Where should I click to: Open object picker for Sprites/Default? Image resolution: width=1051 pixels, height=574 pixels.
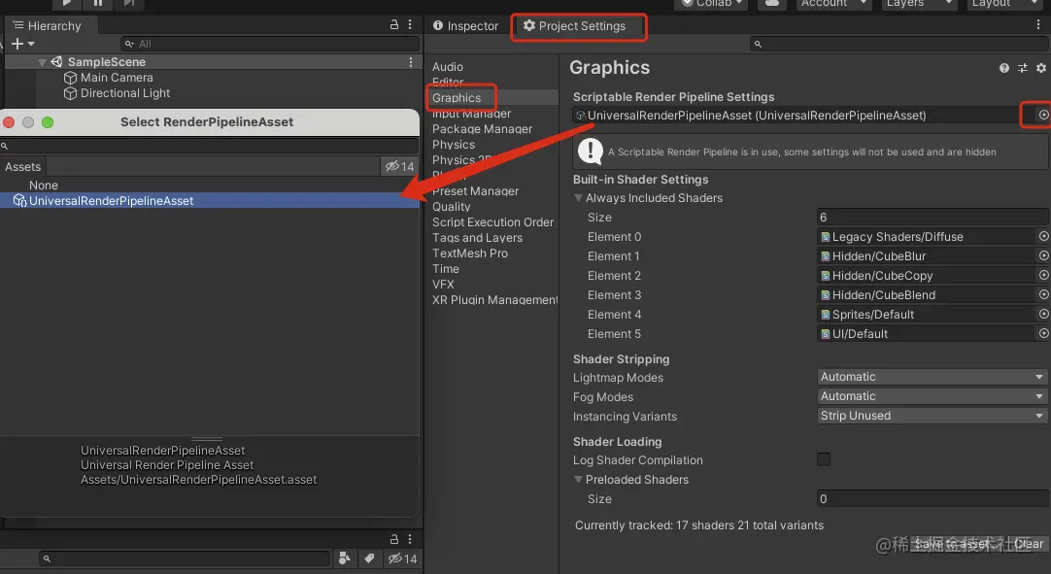click(1043, 314)
